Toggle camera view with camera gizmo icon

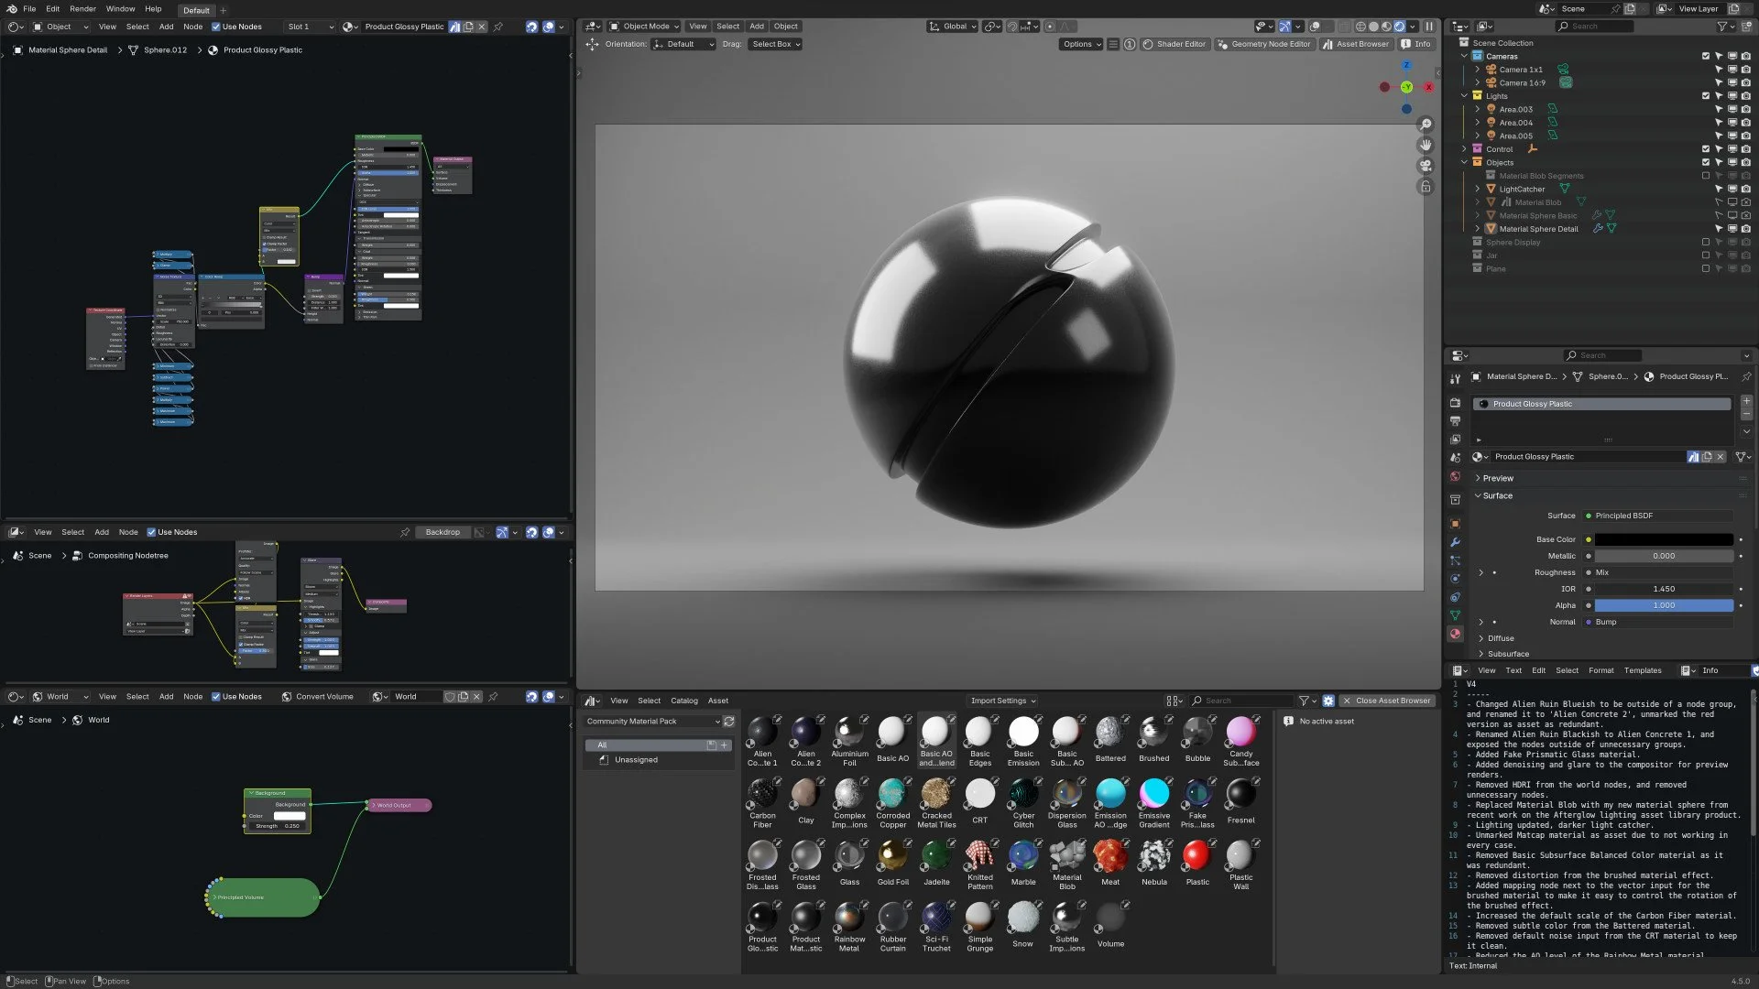[x=1426, y=166]
